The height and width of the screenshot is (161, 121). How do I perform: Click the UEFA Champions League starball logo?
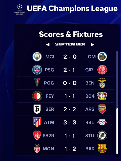click(x=20, y=10)
